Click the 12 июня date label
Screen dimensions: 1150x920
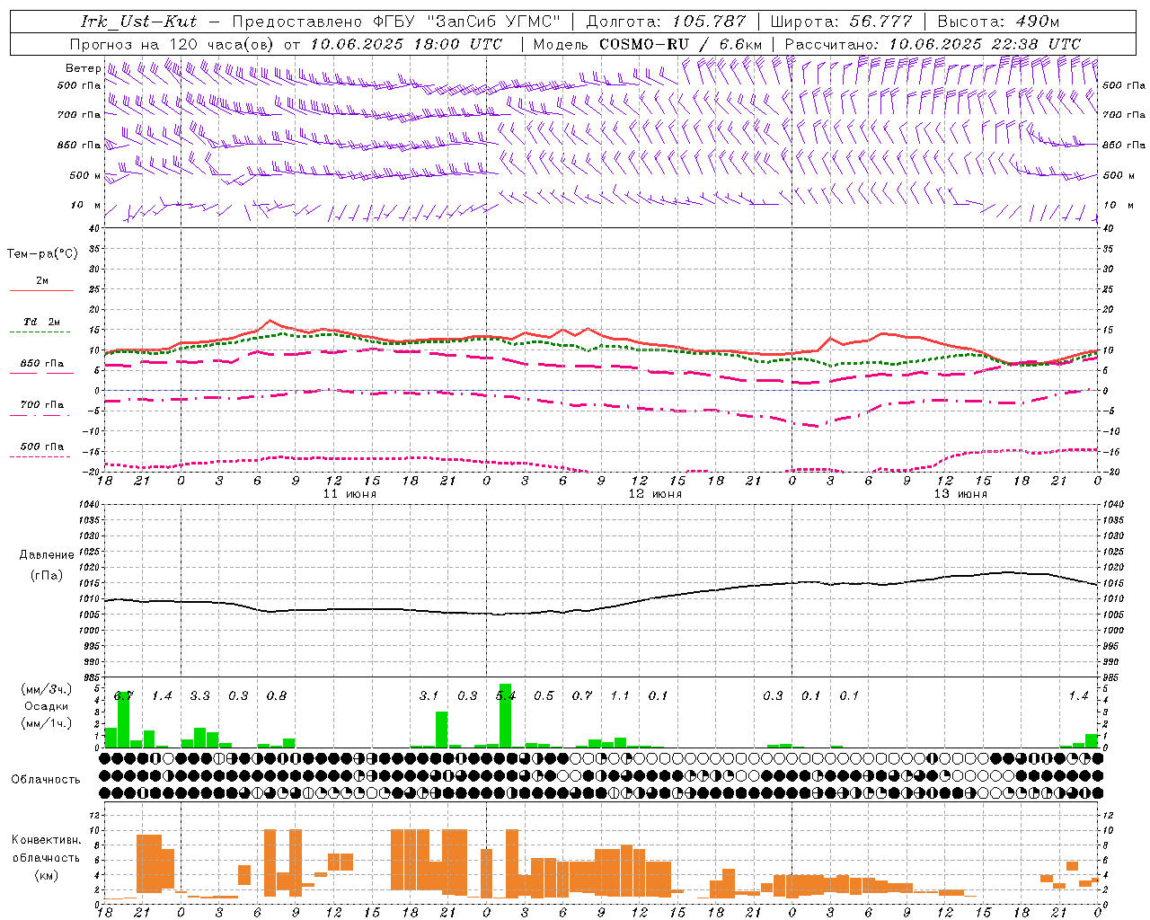coord(655,494)
